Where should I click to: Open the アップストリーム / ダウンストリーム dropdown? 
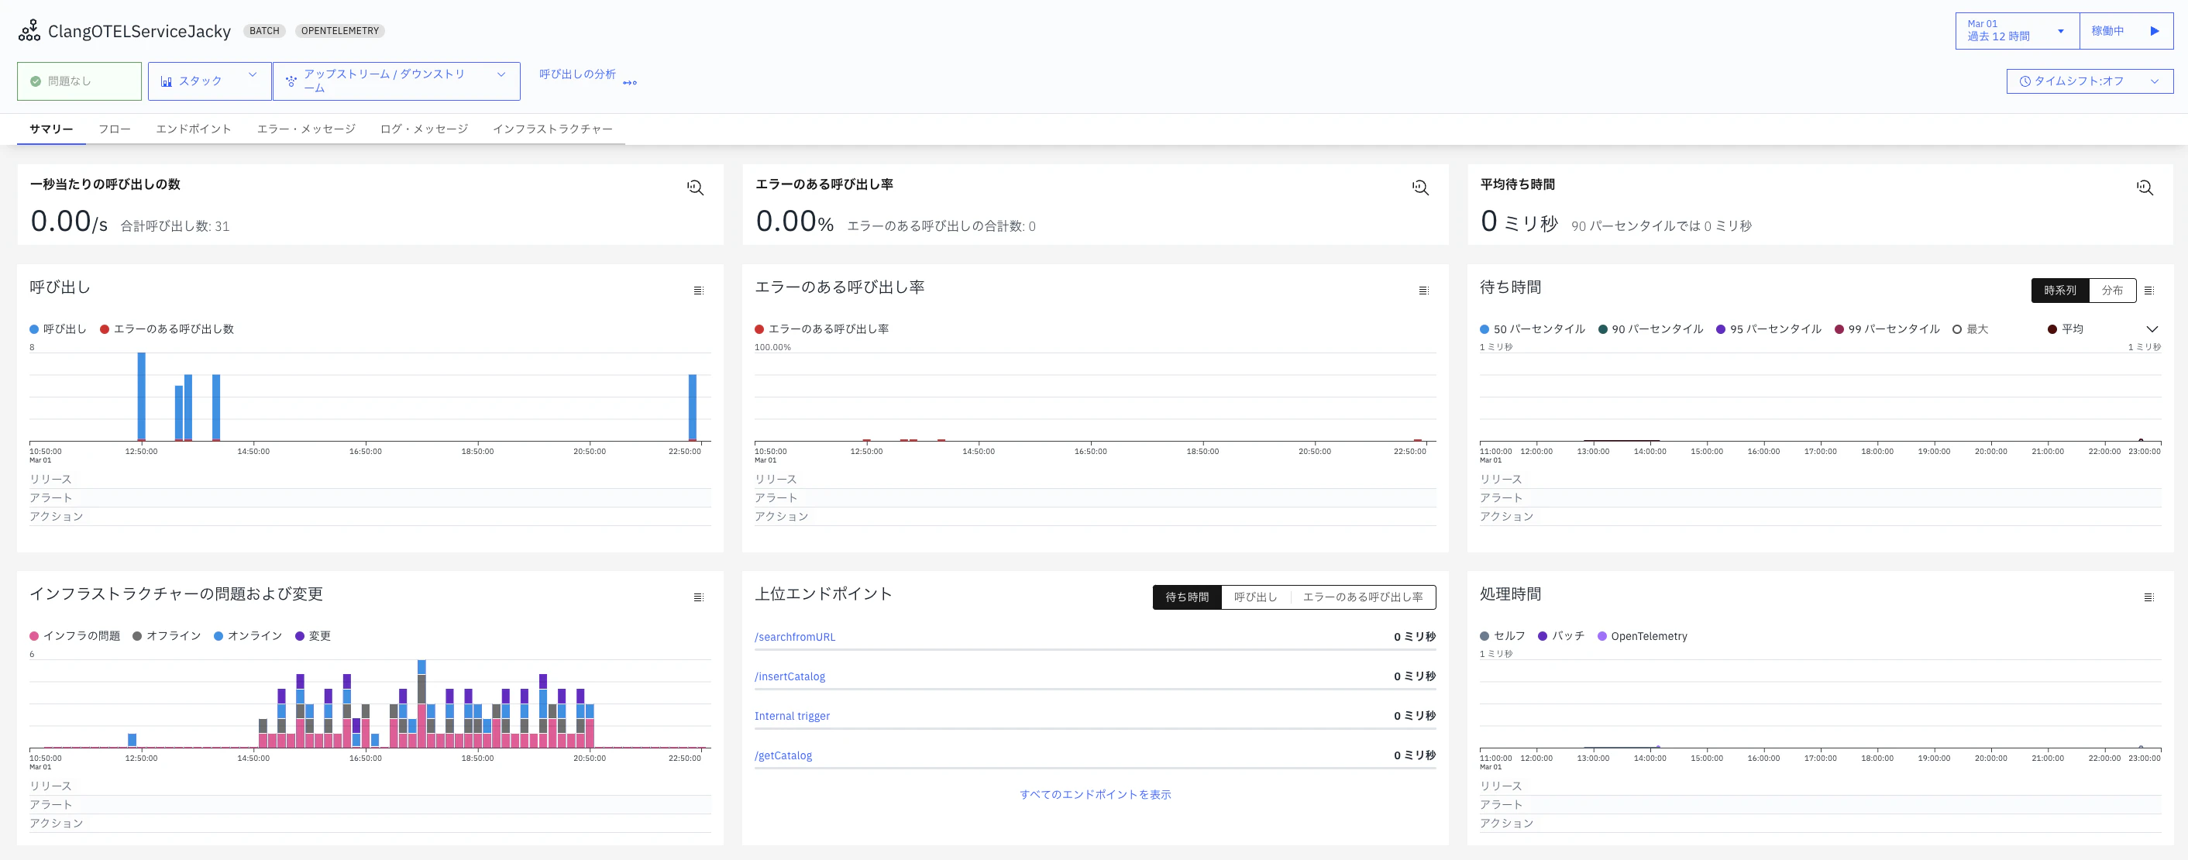pyautogui.click(x=396, y=81)
